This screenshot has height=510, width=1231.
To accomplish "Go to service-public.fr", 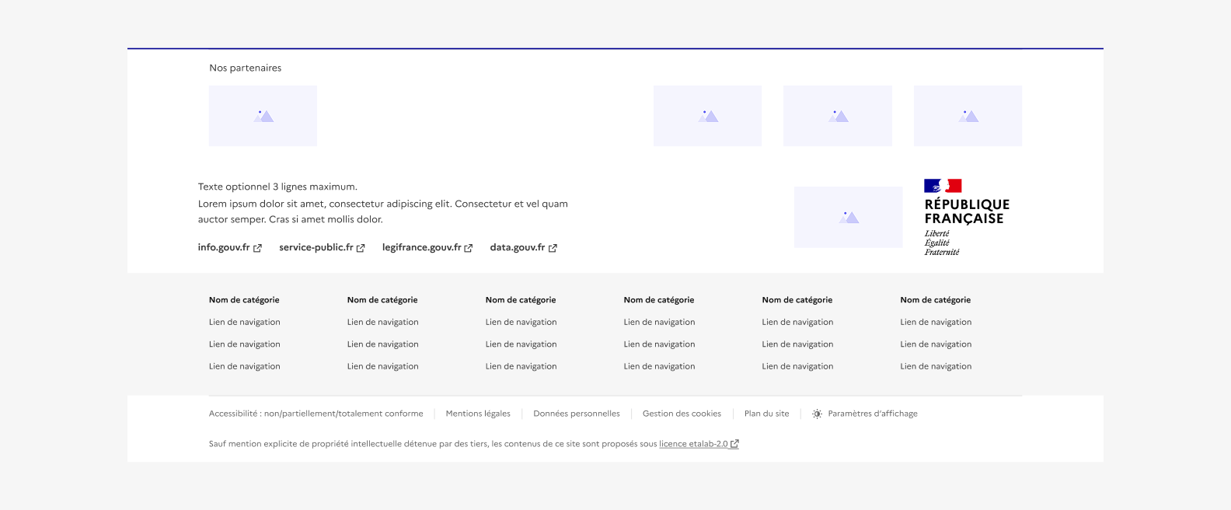I will [x=316, y=247].
